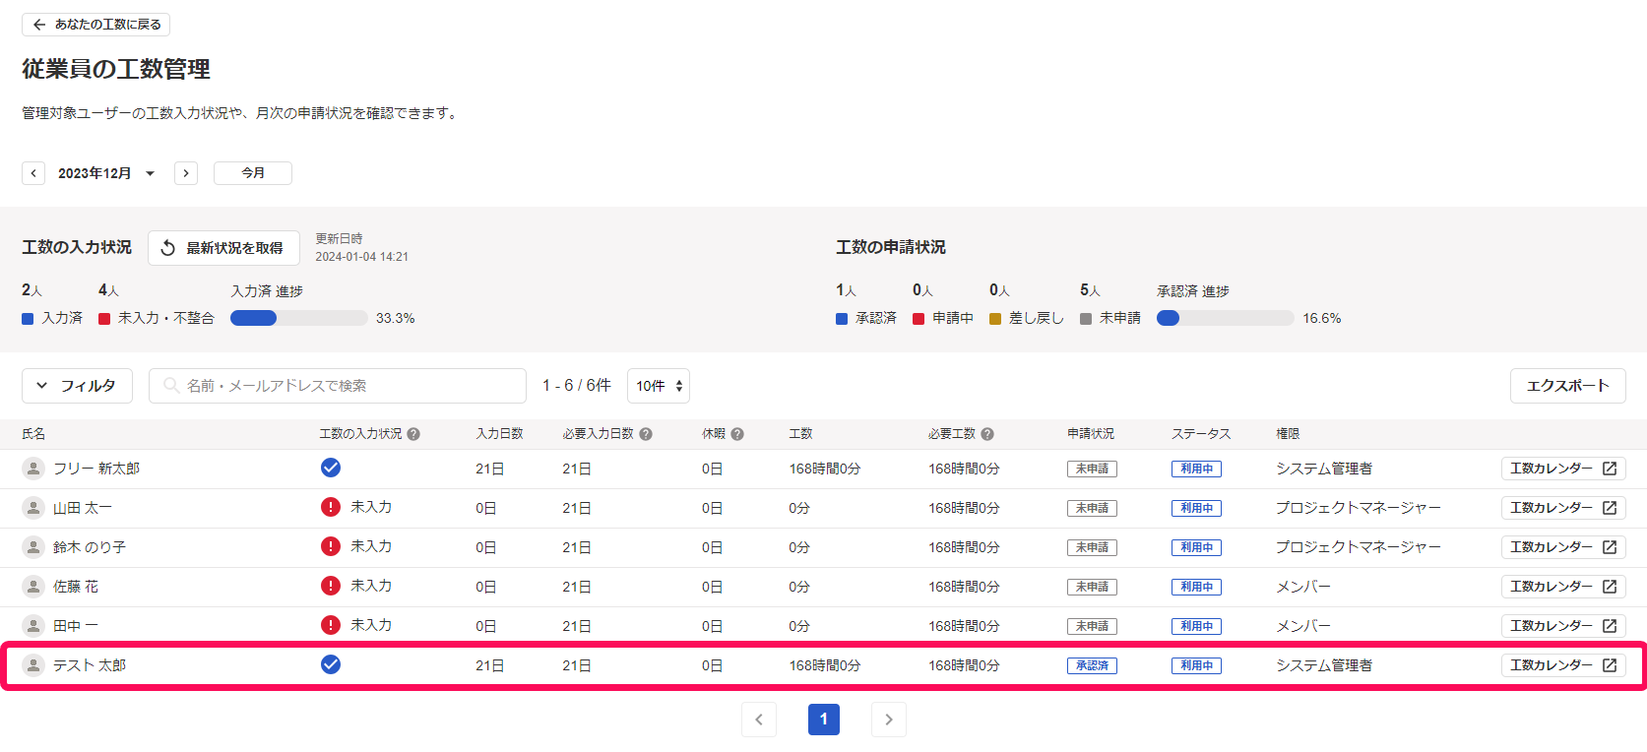The height and width of the screenshot is (752, 1647).
Task: Click ステータス column header
Action: tap(1201, 434)
